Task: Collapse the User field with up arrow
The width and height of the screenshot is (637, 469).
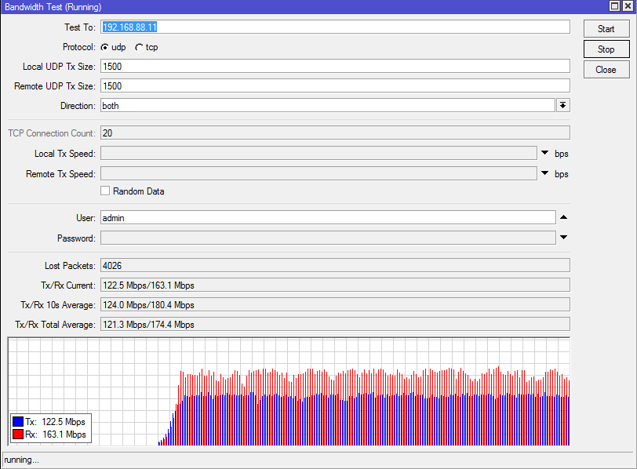Action: click(562, 217)
